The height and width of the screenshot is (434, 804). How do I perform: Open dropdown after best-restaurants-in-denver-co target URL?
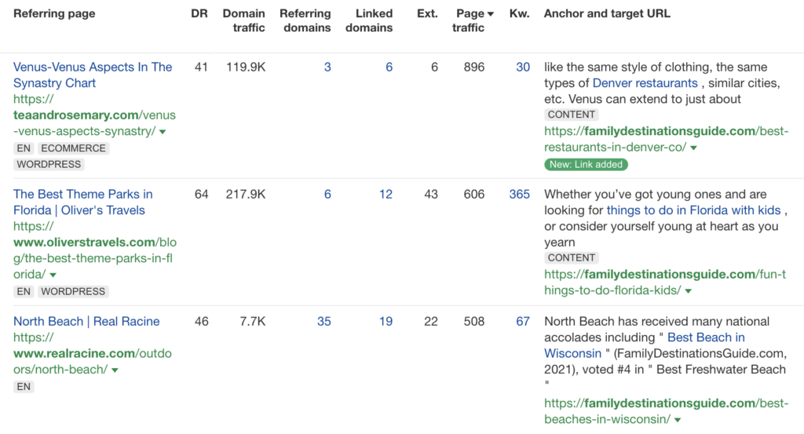[x=694, y=148]
